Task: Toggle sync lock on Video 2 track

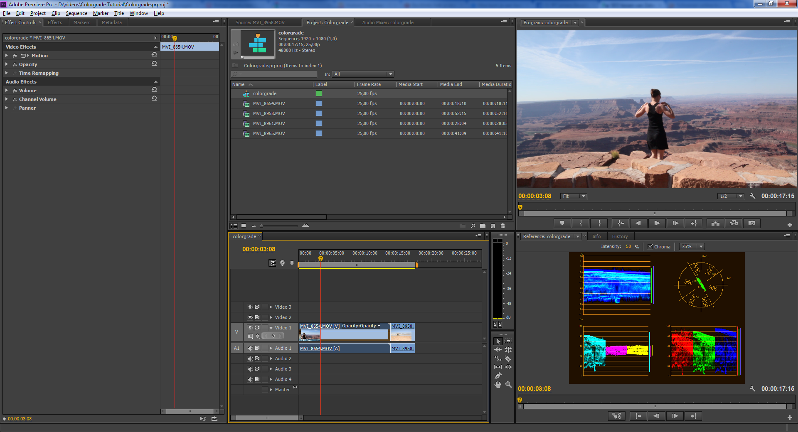Action: coord(257,317)
